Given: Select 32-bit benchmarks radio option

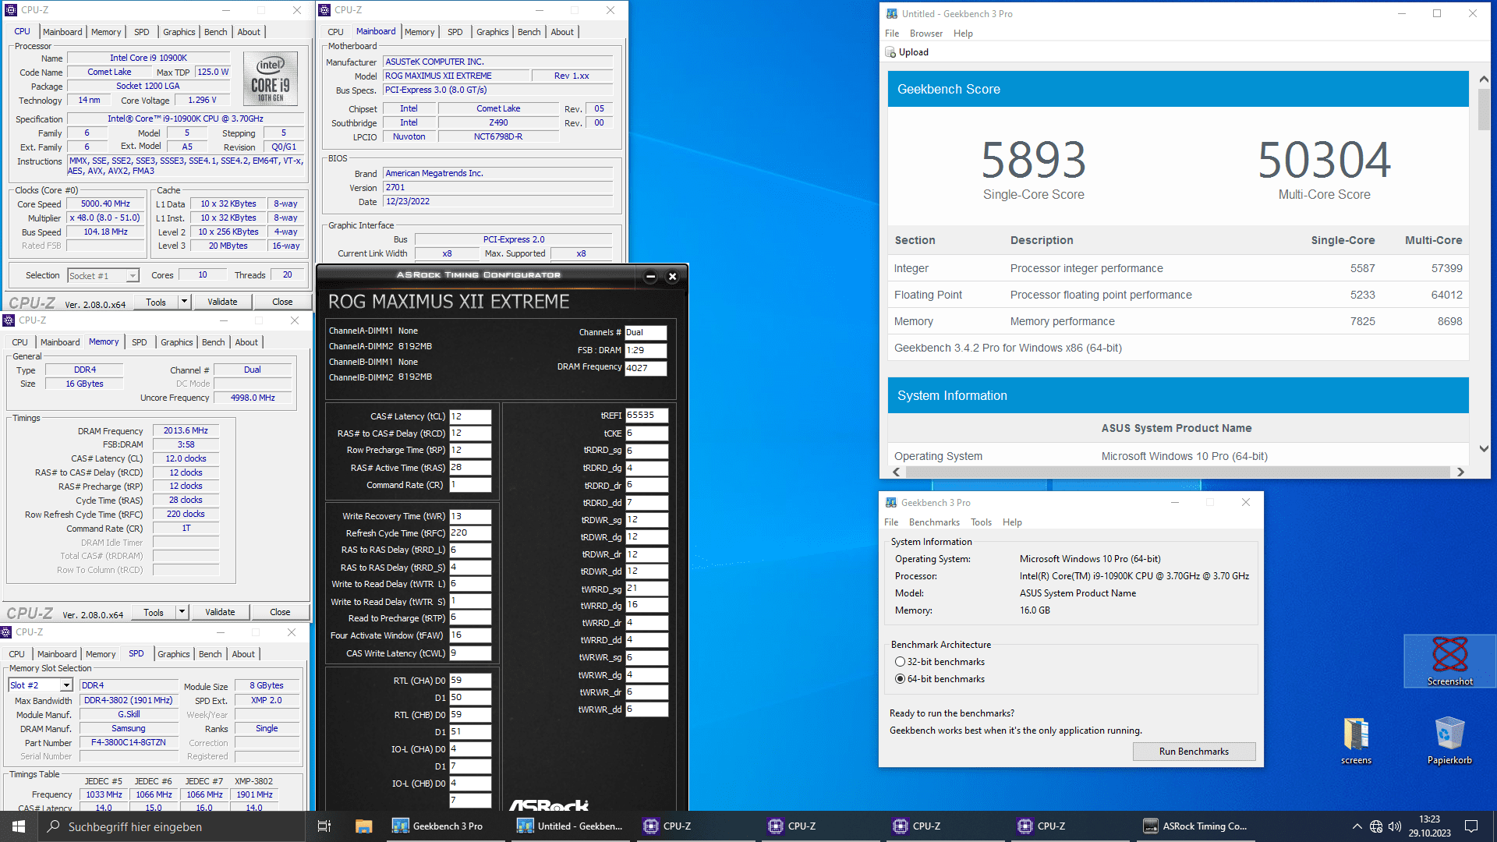Looking at the screenshot, I should pyautogui.click(x=900, y=662).
